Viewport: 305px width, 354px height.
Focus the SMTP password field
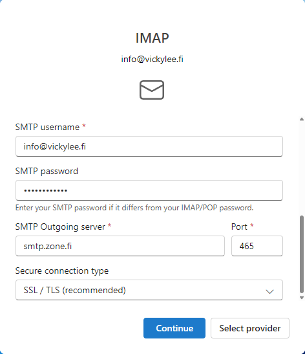(149, 190)
